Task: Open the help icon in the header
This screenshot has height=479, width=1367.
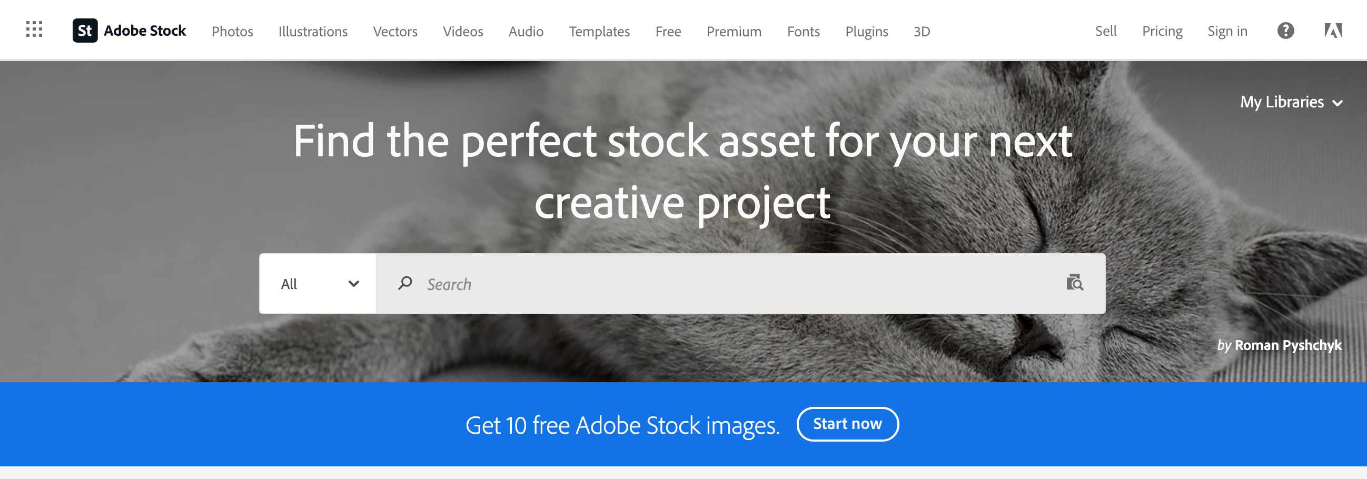Action: pyautogui.click(x=1285, y=31)
